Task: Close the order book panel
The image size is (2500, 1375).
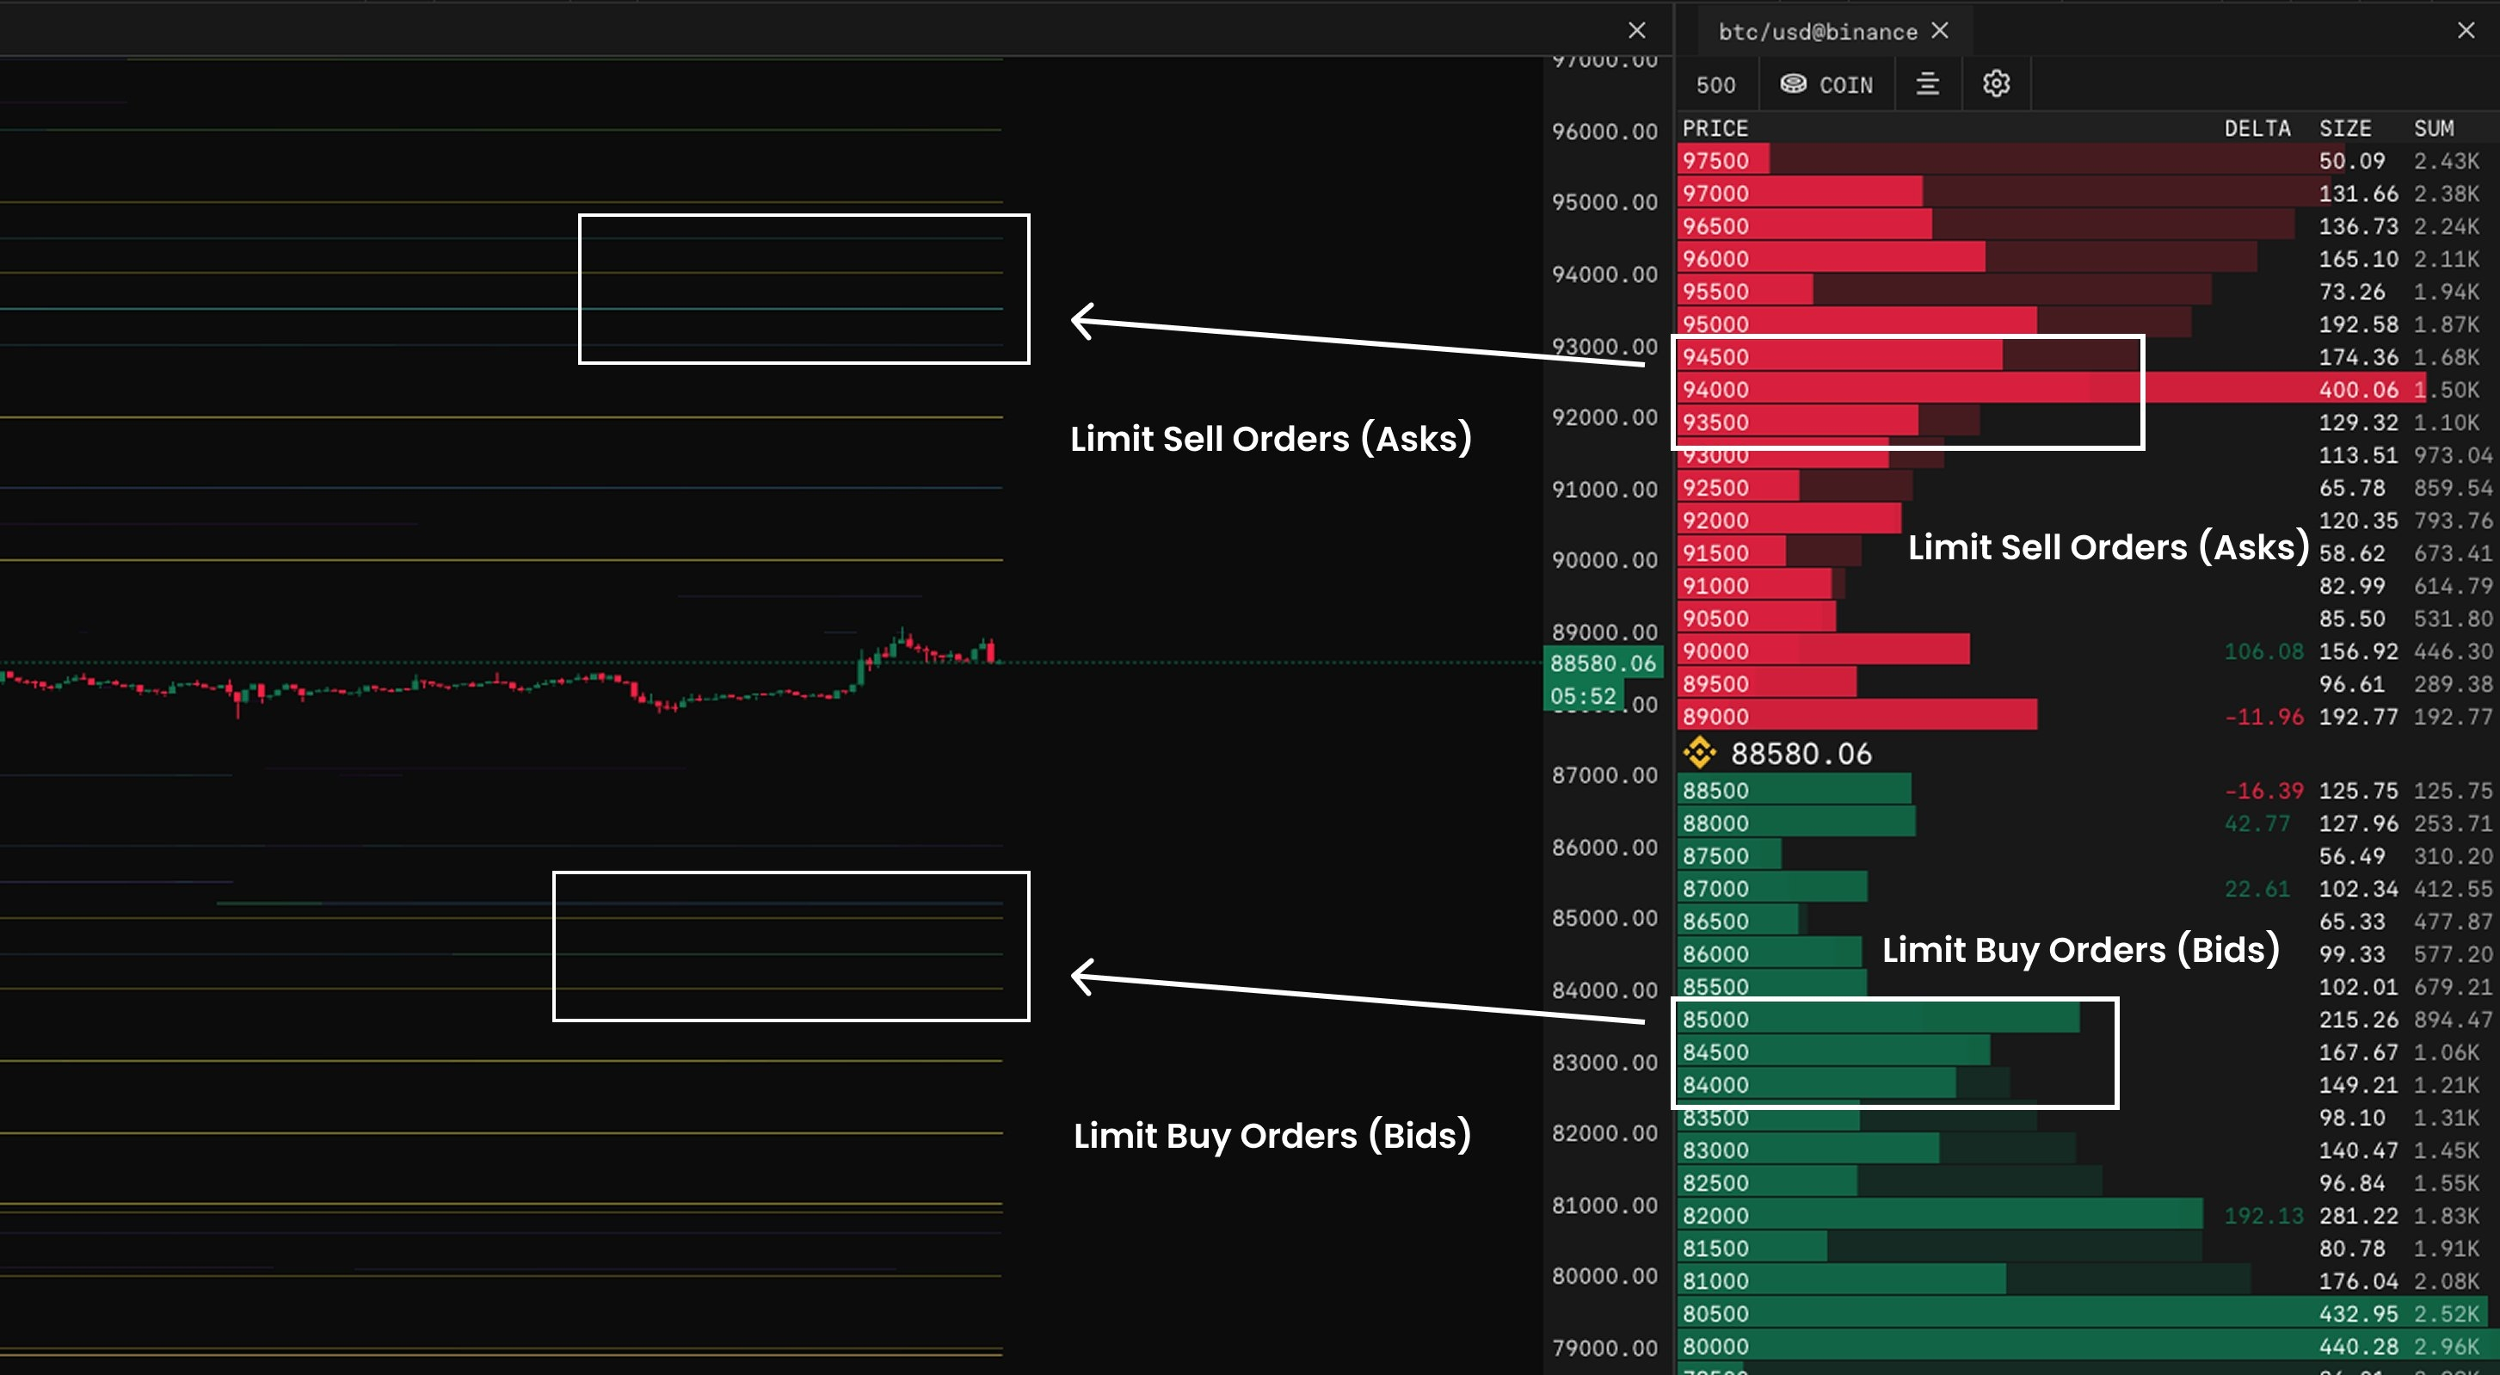Action: (2465, 31)
